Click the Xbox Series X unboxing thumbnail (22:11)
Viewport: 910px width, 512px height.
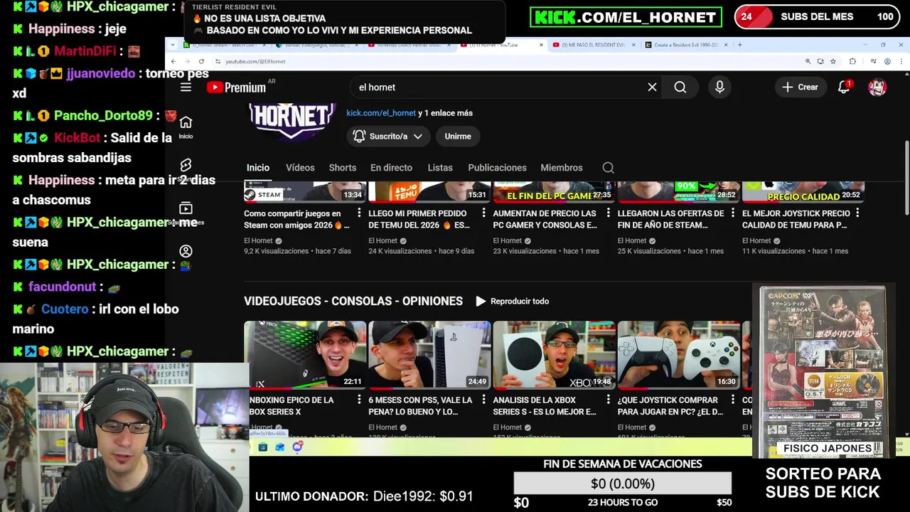[305, 355]
